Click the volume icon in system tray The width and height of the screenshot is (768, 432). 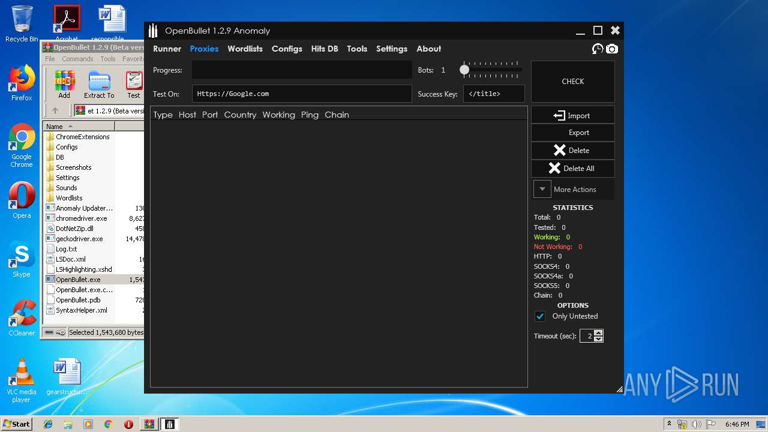(697, 424)
